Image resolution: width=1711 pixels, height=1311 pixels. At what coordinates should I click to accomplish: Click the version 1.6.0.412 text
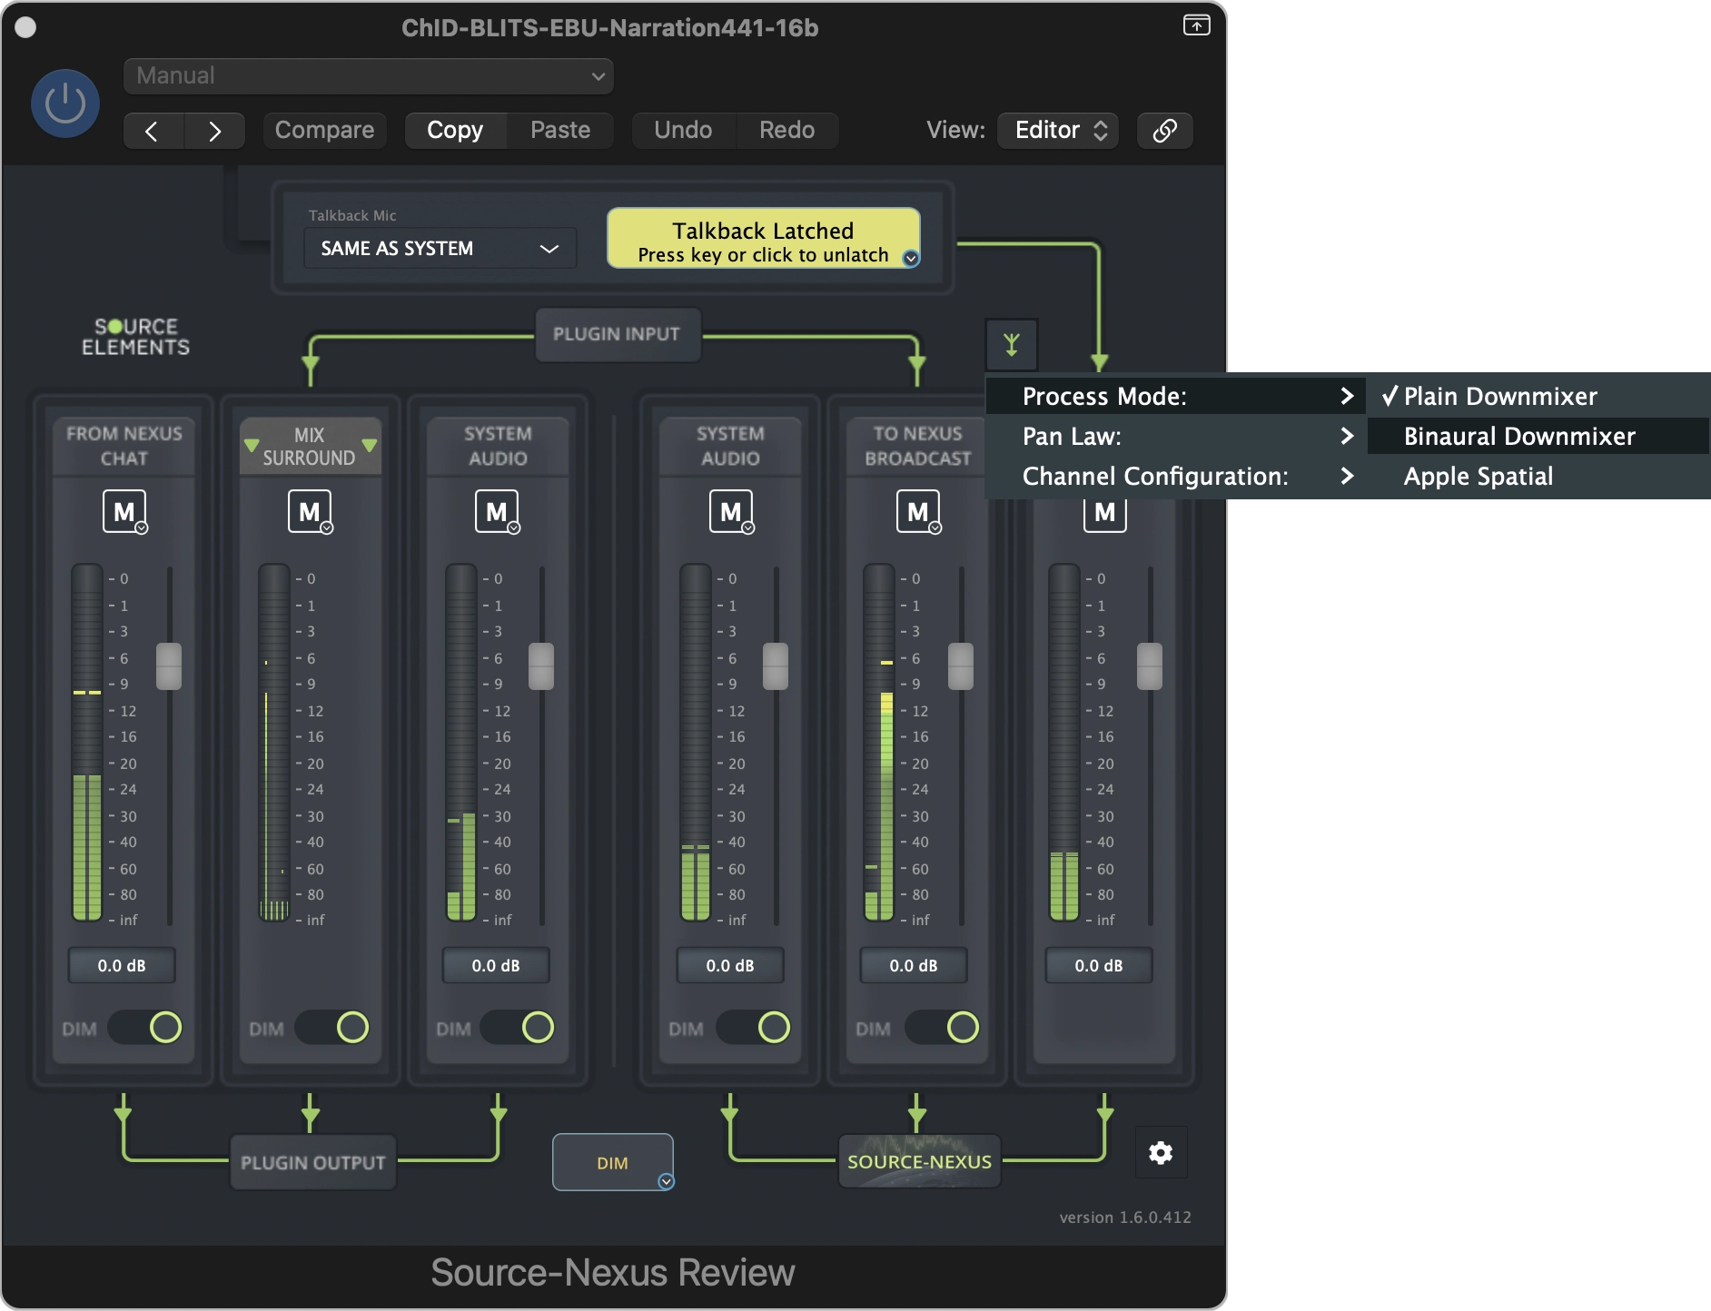click(1125, 1217)
